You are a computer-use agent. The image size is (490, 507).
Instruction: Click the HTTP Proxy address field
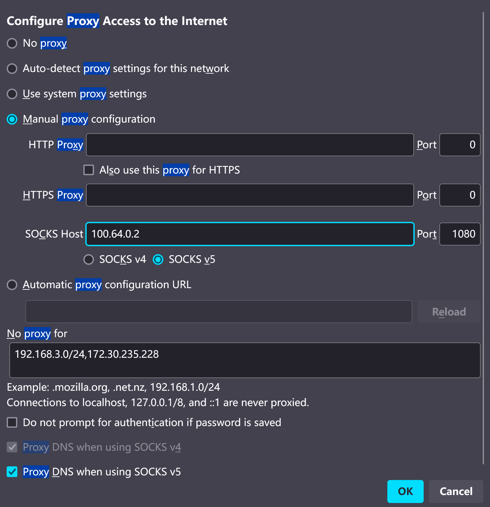tap(250, 145)
